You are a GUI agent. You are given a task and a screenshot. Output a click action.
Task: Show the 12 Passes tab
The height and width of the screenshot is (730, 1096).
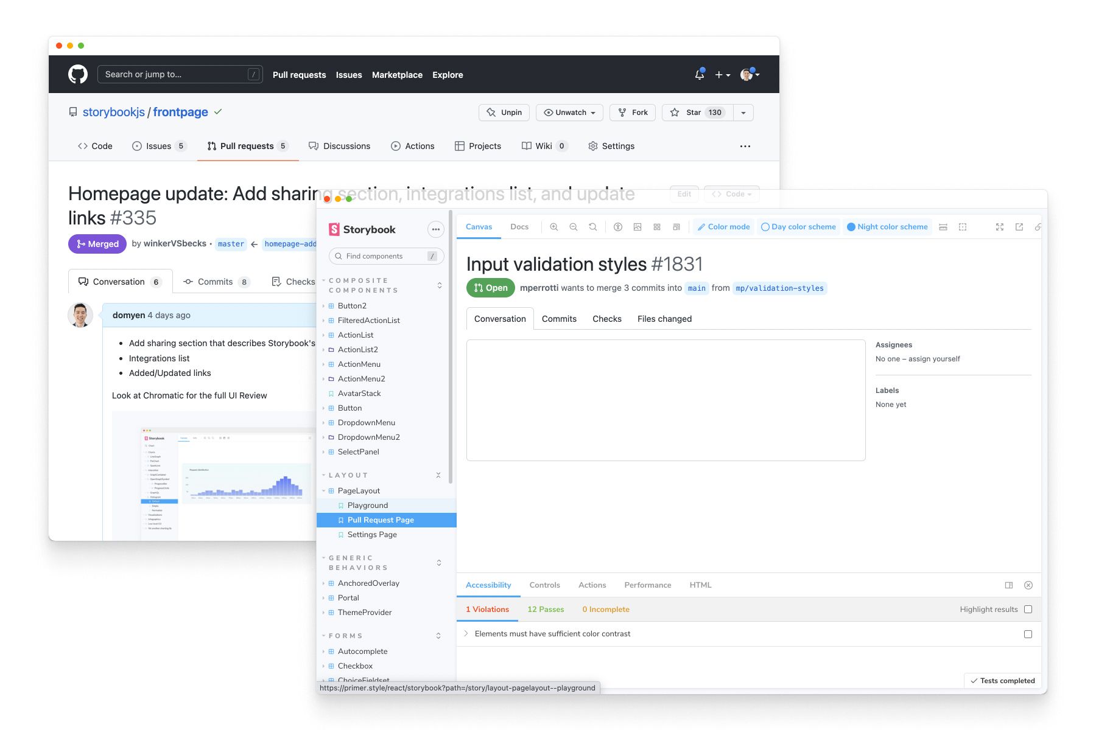(x=546, y=610)
